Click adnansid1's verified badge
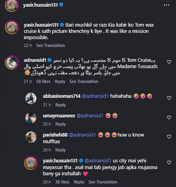 tap(50, 60)
